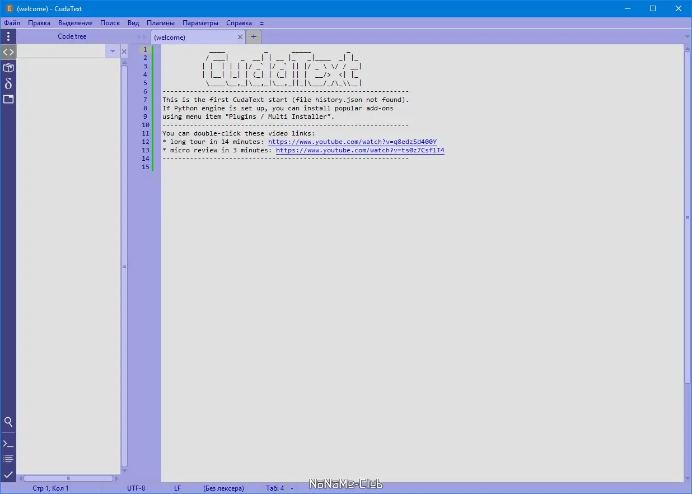Click the Code tree panel title
Image resolution: width=692 pixels, height=494 pixels.
72,36
